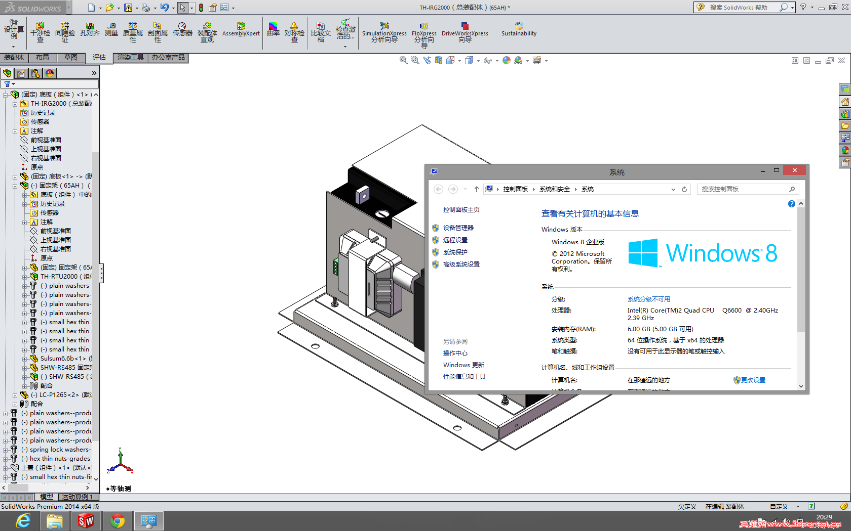
Task: Start the DriveWorksXpress wizard
Action: 465,32
